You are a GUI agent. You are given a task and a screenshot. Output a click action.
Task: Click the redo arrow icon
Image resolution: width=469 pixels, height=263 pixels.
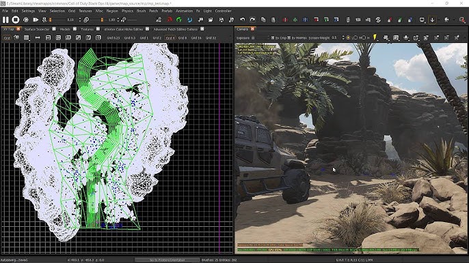(x=252, y=20)
